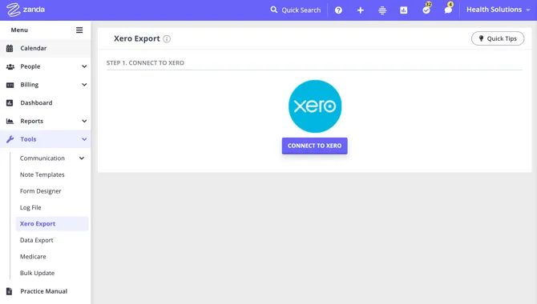Collapse the menu with hamburger icon
The image size is (537, 304).
79,30
